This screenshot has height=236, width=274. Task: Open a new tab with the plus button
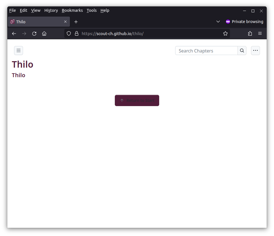(76, 22)
